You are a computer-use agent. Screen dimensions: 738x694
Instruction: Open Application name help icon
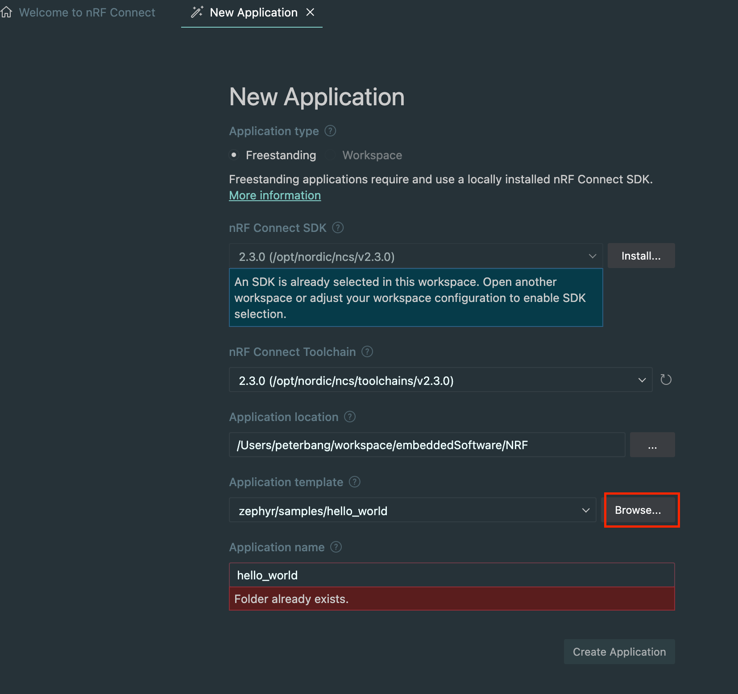336,547
